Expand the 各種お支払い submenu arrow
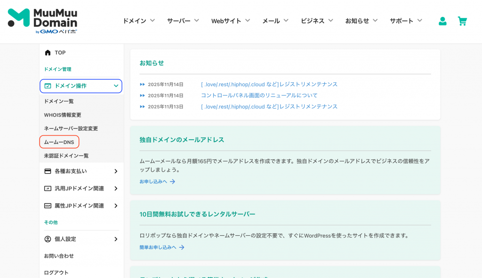This screenshot has height=278, width=482. [x=115, y=171]
